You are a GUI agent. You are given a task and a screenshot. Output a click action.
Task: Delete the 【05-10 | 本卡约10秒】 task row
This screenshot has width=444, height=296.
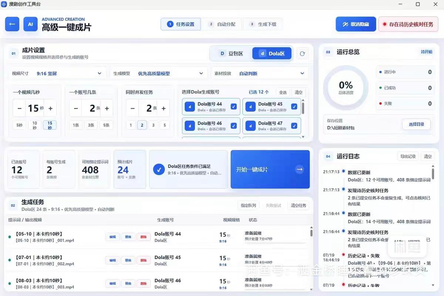pos(144,237)
